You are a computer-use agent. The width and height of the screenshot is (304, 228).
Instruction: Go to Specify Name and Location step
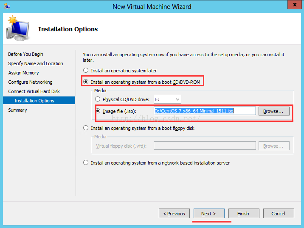(x=36, y=63)
